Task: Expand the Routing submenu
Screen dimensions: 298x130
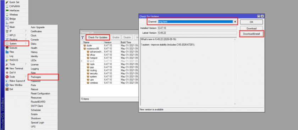Action: 17,39
